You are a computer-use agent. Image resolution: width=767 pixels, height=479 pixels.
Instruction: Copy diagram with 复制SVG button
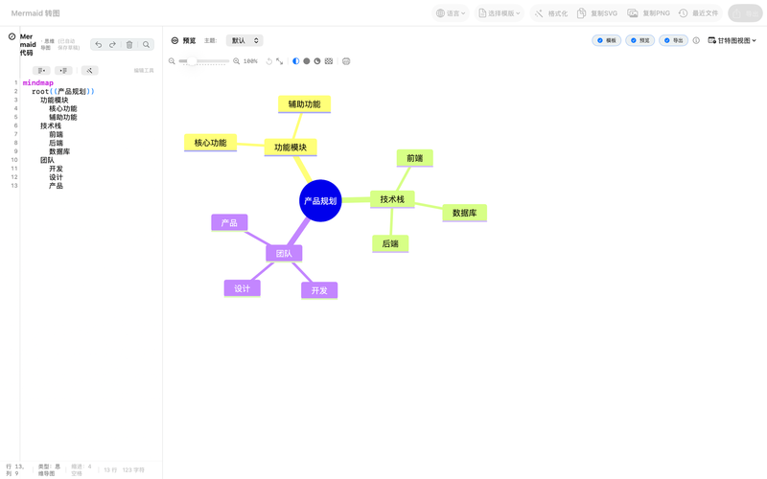pyautogui.click(x=597, y=13)
